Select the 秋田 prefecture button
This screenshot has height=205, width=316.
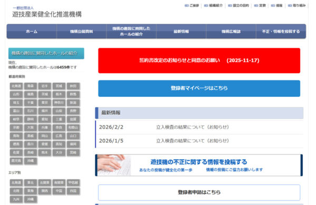click(73, 86)
